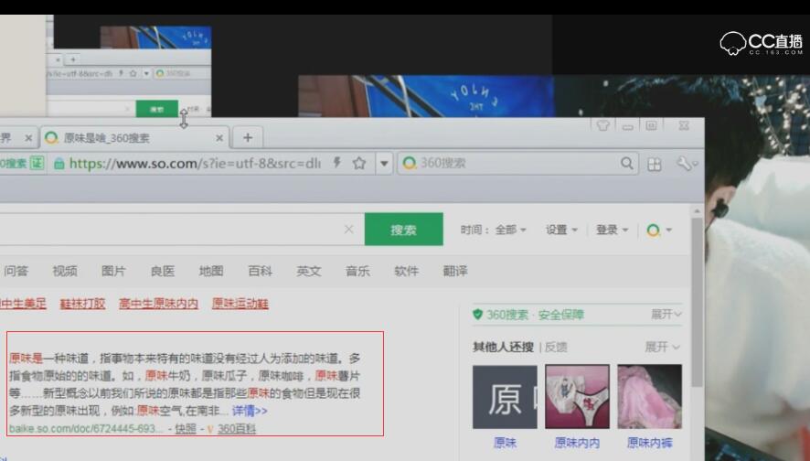Click the magnifier icon in toolbar search box
Screen dimensions: 810x461
626,164
